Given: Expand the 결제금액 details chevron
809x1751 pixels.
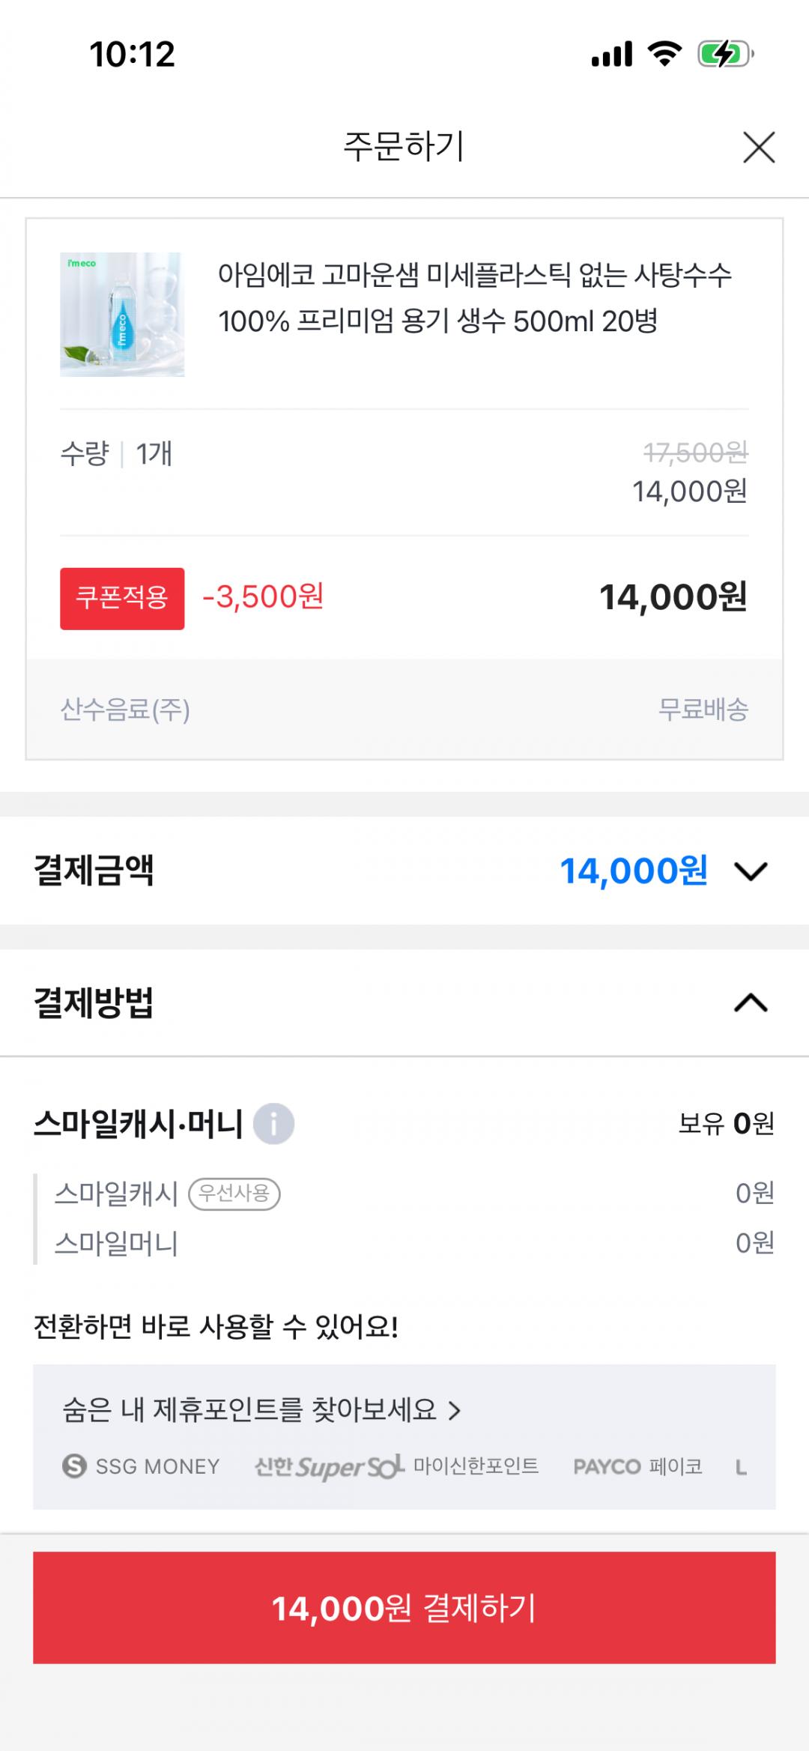Looking at the screenshot, I should pyautogui.click(x=751, y=871).
